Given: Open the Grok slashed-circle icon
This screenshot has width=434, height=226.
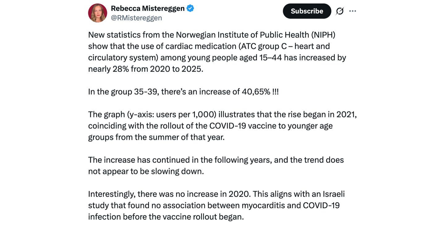Looking at the screenshot, I should 340,11.
